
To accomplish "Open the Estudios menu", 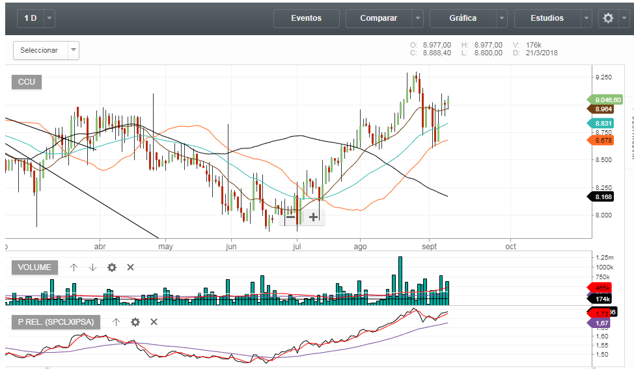I will click(547, 18).
